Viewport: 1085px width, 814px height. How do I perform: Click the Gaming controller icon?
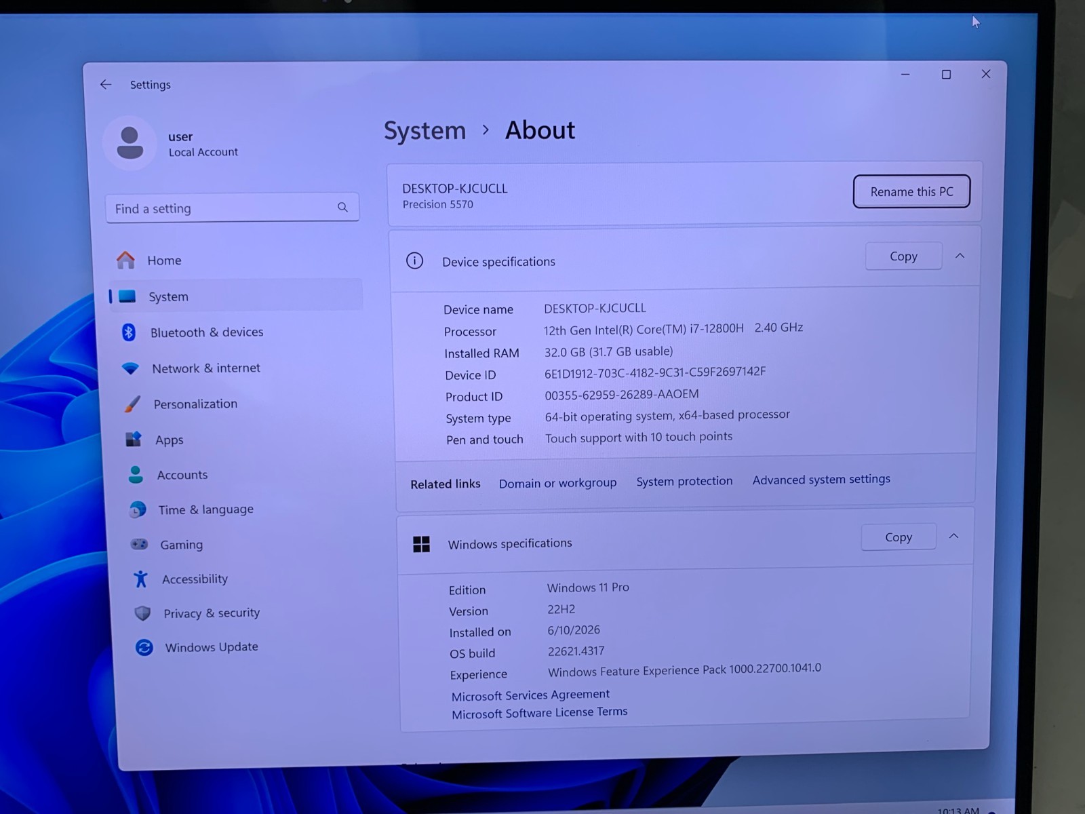[139, 544]
